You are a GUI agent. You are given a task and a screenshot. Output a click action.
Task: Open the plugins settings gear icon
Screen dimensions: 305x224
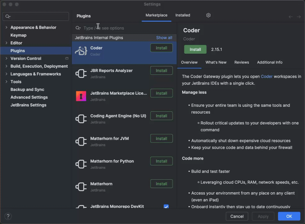[208, 15]
